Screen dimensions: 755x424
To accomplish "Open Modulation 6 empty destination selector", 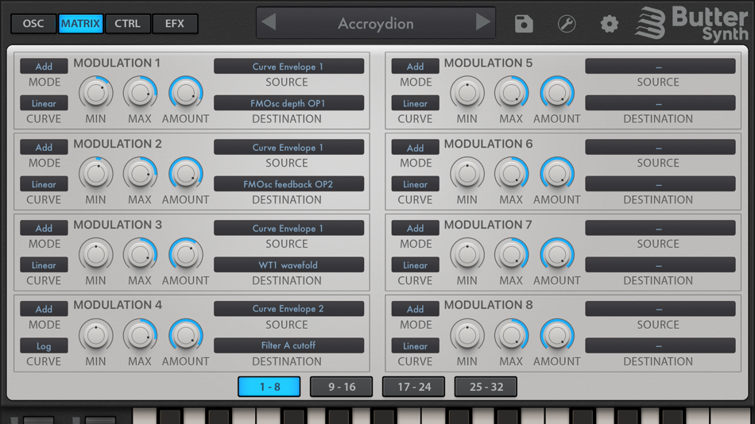I will point(660,184).
